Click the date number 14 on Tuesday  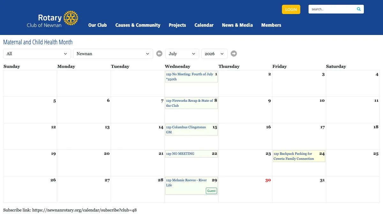pyautogui.click(x=161, y=127)
